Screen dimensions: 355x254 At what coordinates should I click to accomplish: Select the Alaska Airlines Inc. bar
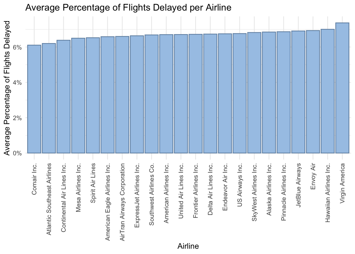(269, 92)
